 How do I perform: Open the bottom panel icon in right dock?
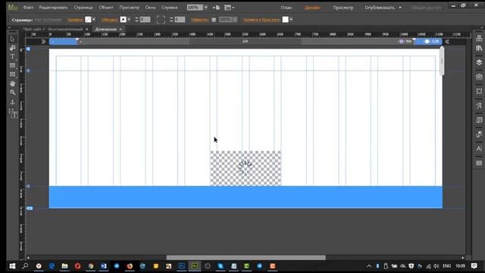pos(479,163)
